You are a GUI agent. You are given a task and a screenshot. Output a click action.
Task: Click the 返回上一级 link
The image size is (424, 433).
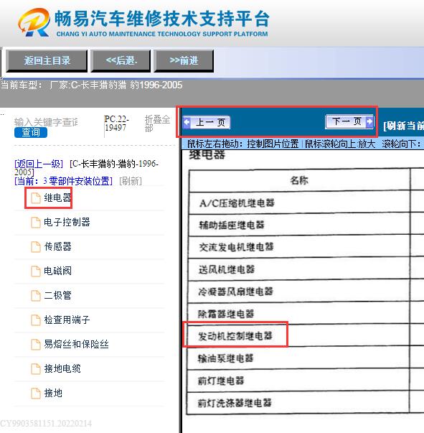39,164
